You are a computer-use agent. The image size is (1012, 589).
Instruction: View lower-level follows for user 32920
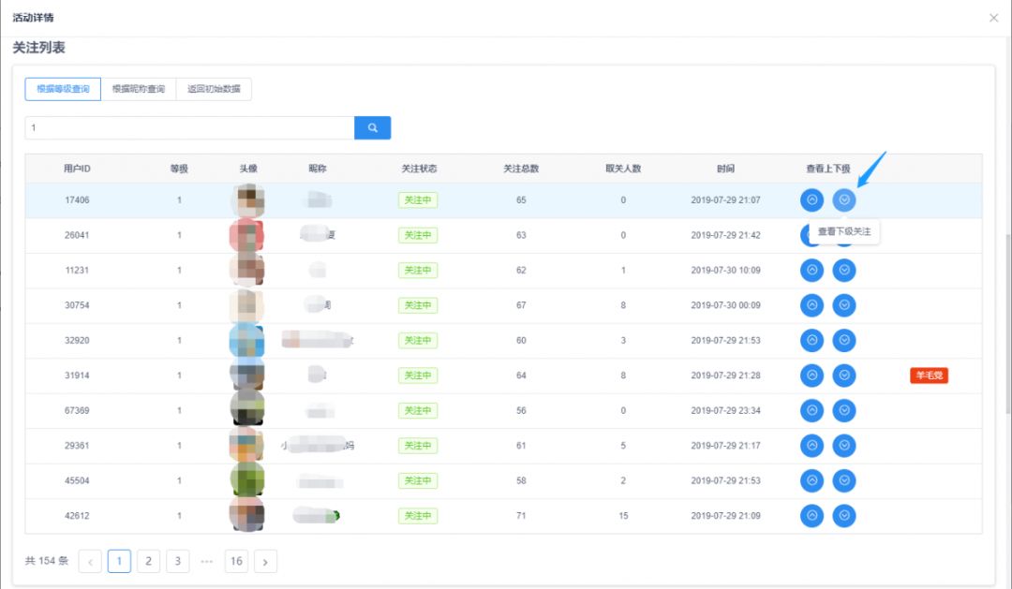tap(844, 341)
